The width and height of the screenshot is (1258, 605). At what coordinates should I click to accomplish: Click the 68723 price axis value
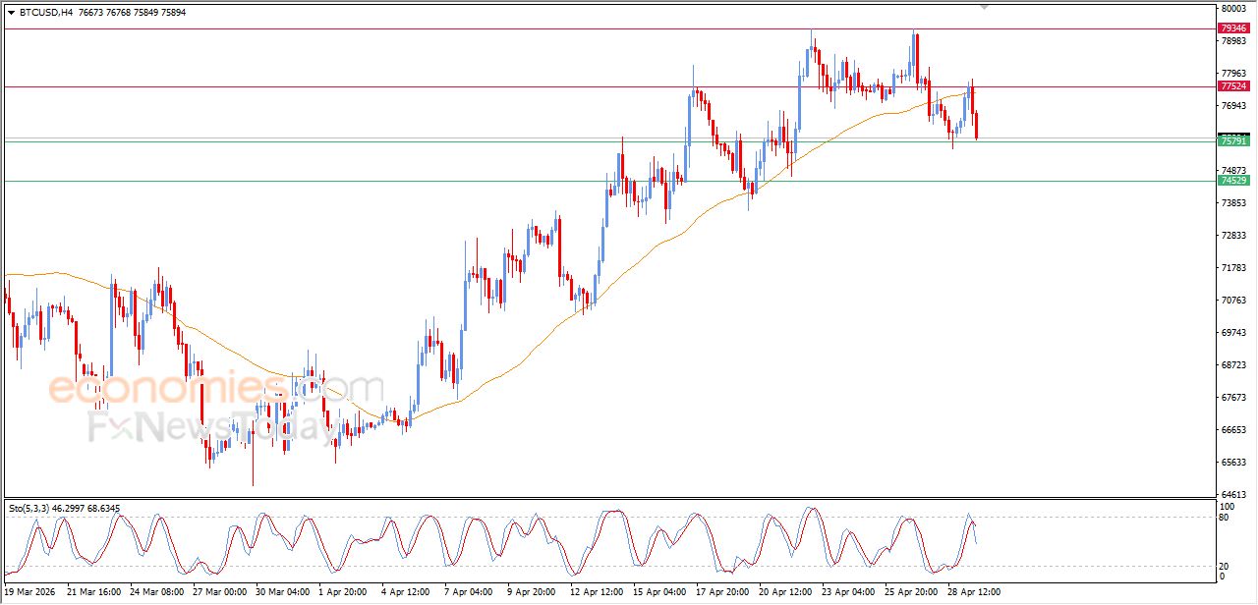[1233, 365]
